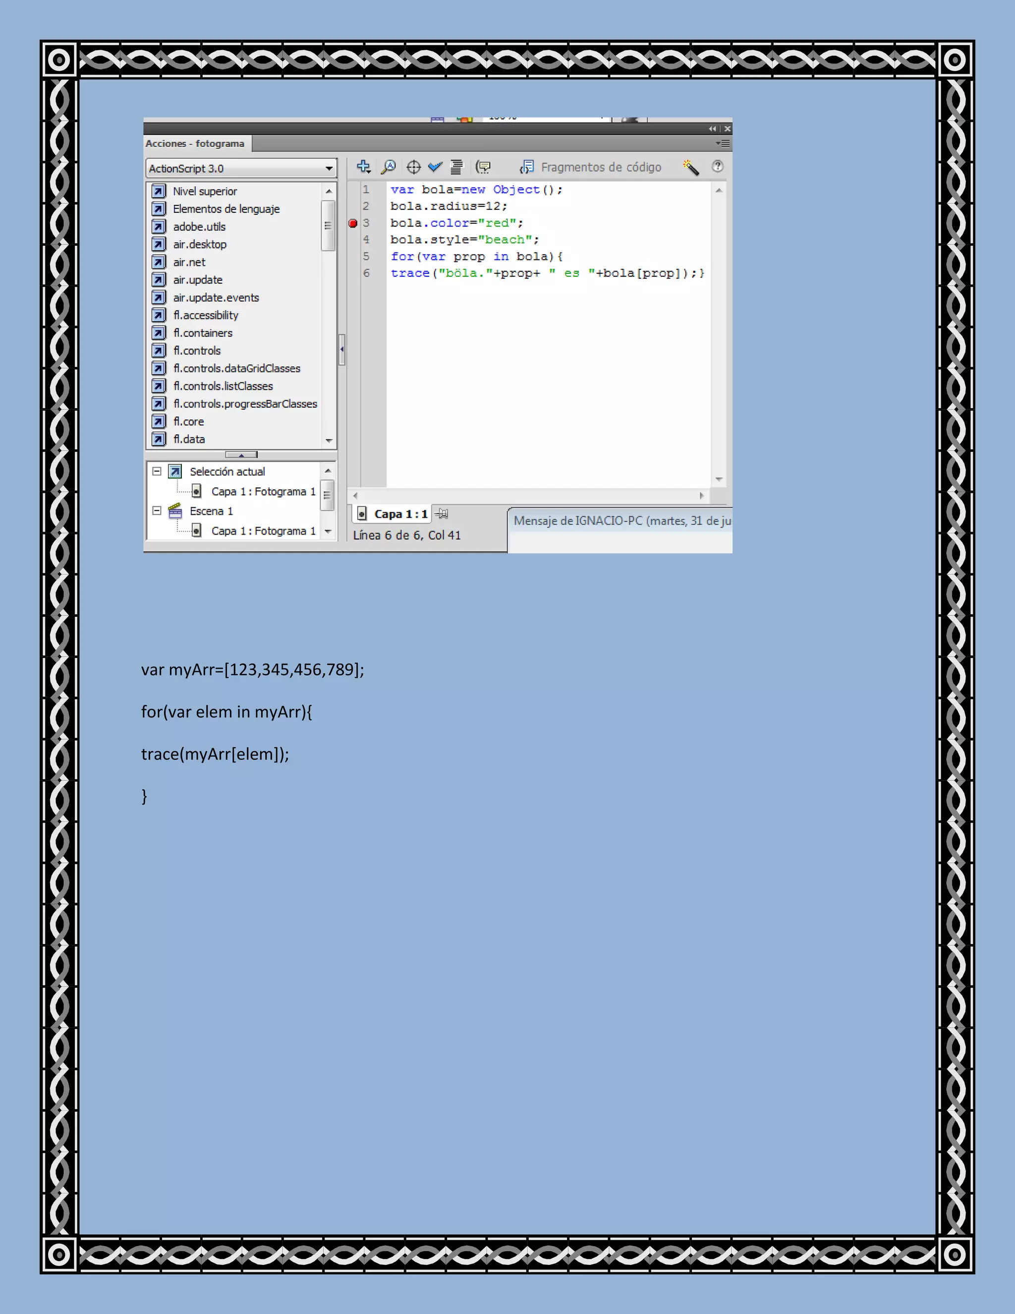Select Elementos de lenguaje entry
This screenshot has height=1314, width=1015.
point(226,209)
